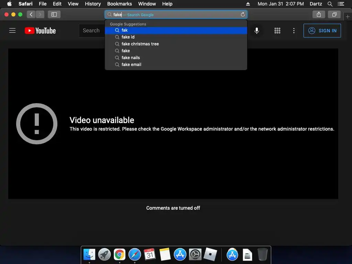Image resolution: width=352 pixels, height=264 pixels.
Task: Open the Bookmarks menu
Action: tap(119, 4)
